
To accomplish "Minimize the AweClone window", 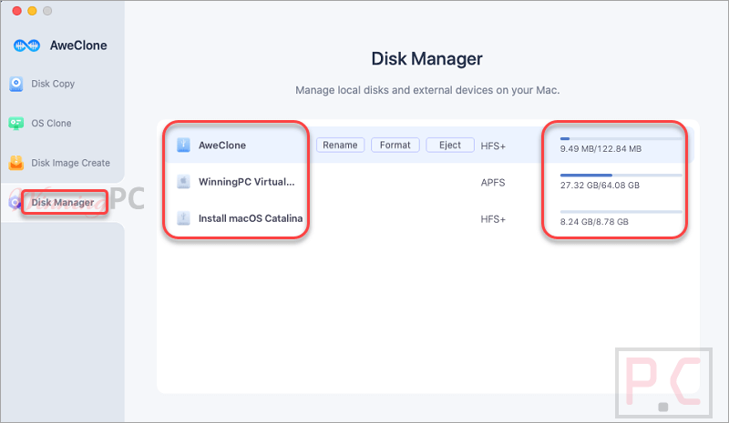I will tap(32, 11).
